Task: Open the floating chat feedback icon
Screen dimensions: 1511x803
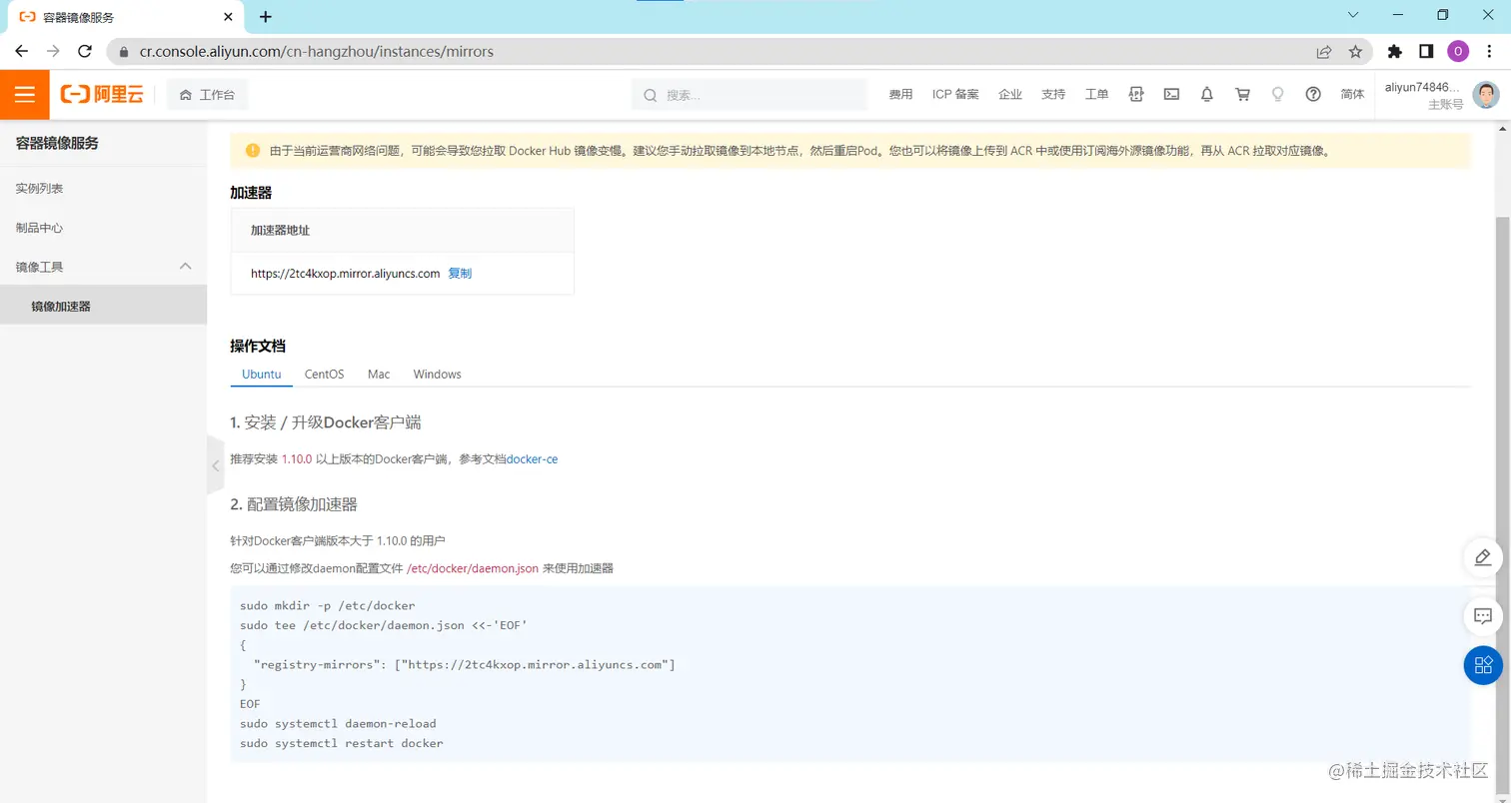Action: point(1483,617)
